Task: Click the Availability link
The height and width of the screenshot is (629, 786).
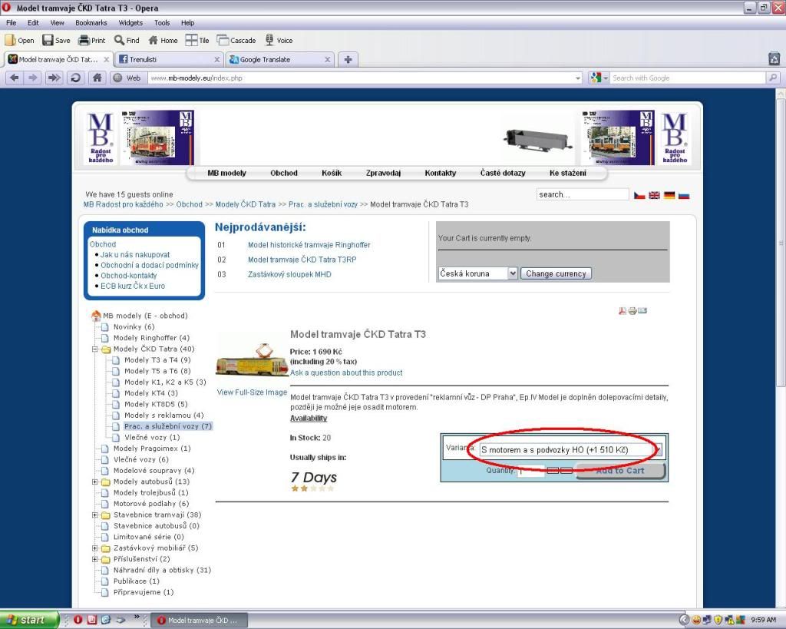Action: coord(309,419)
